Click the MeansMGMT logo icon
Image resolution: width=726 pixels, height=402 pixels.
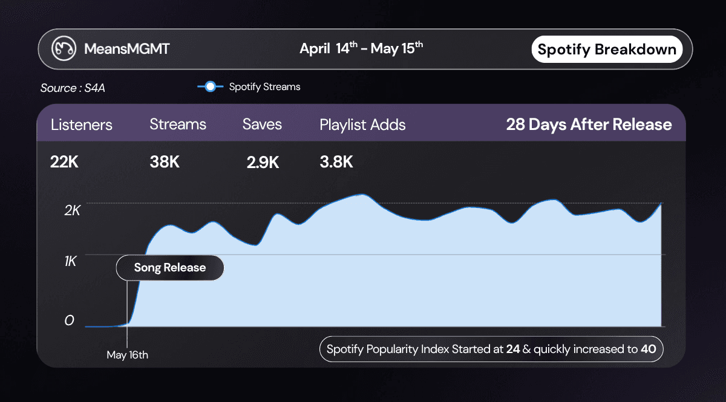click(63, 49)
